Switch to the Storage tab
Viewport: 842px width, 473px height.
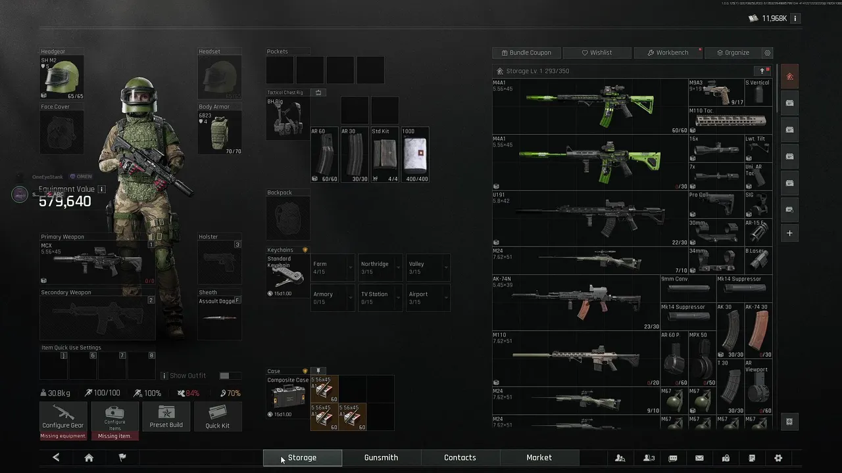coord(303,458)
